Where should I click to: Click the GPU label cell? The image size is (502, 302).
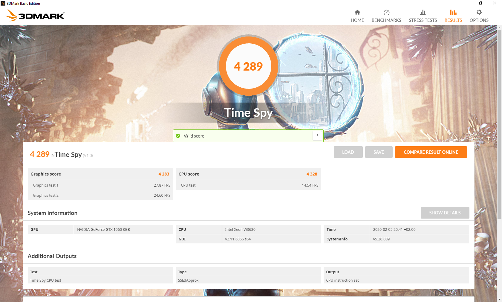(x=50, y=229)
